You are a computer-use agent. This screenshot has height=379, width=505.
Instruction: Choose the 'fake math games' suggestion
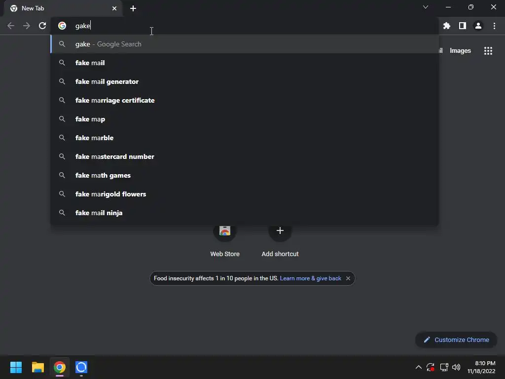[x=245, y=175]
